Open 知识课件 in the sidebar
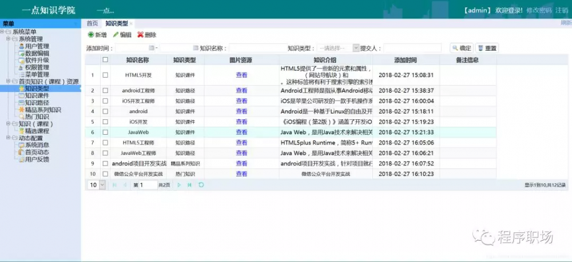Screen dimensions: 572x262 pos(37,96)
